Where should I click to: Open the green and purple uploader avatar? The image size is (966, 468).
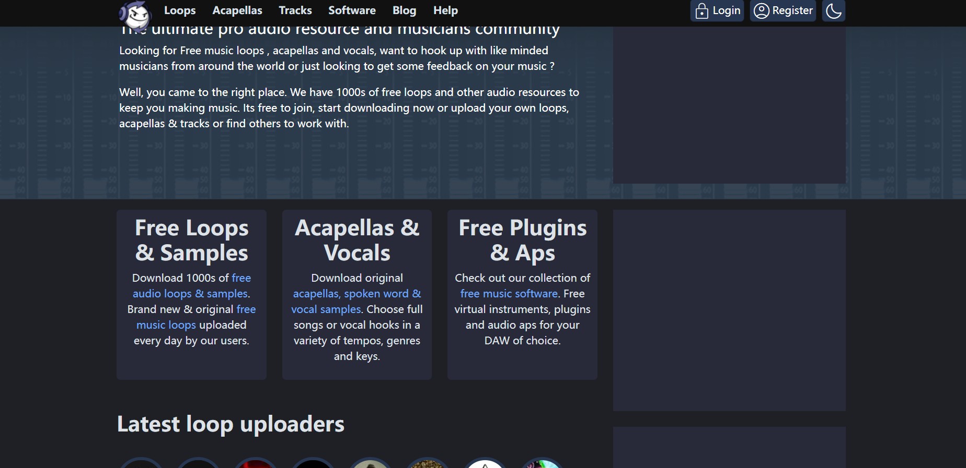pos(543,464)
